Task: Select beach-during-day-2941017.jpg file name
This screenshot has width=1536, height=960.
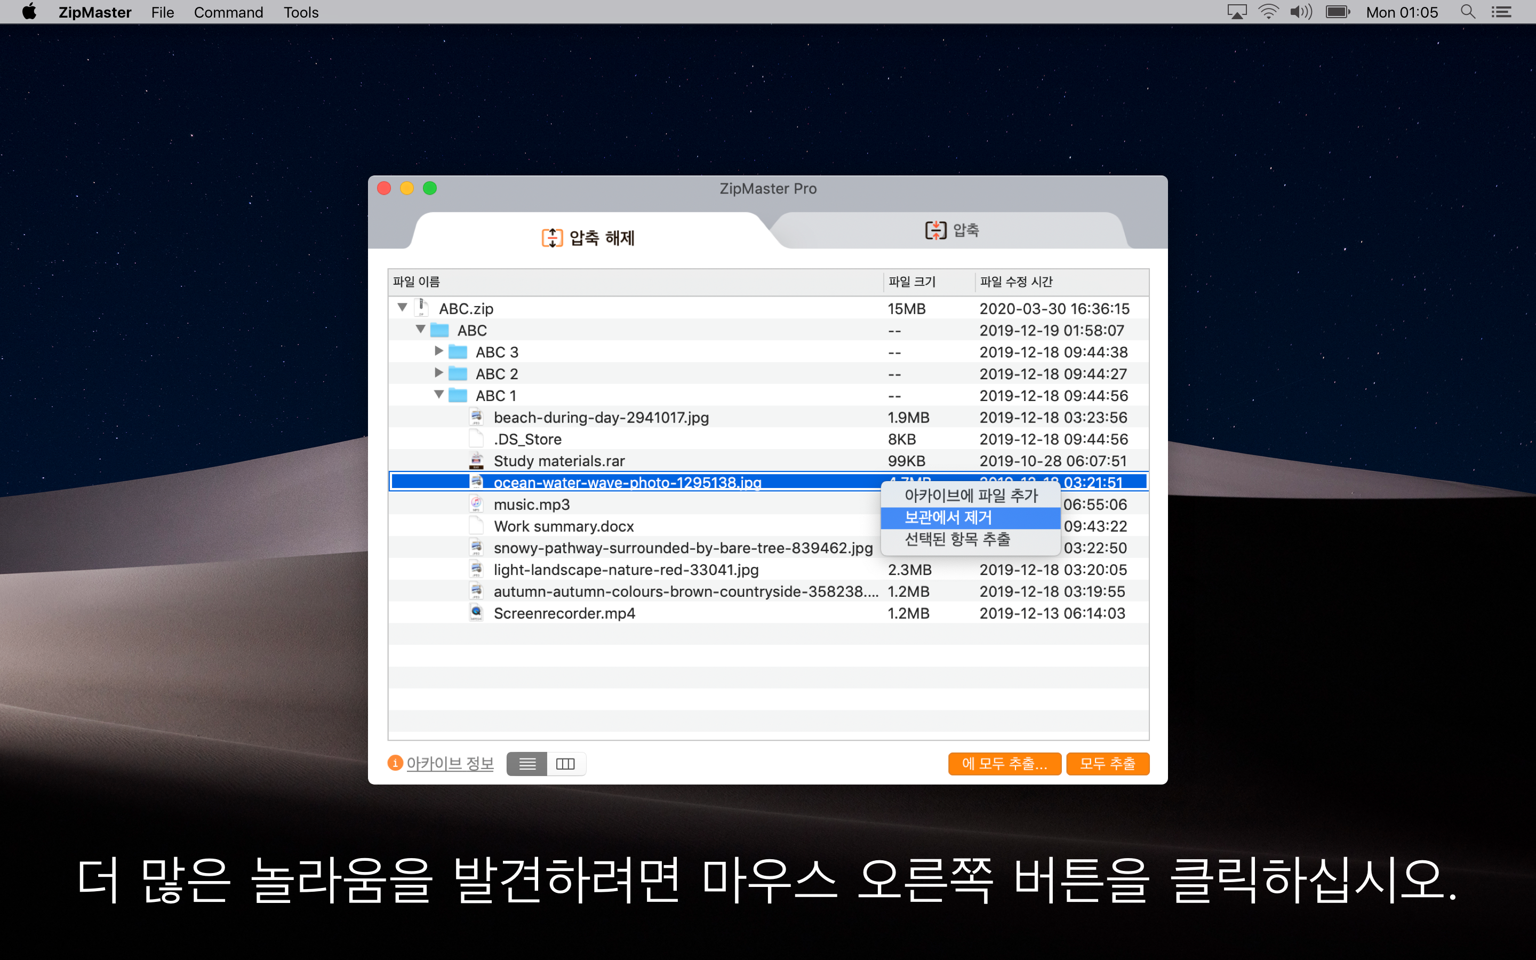Action: (x=601, y=417)
